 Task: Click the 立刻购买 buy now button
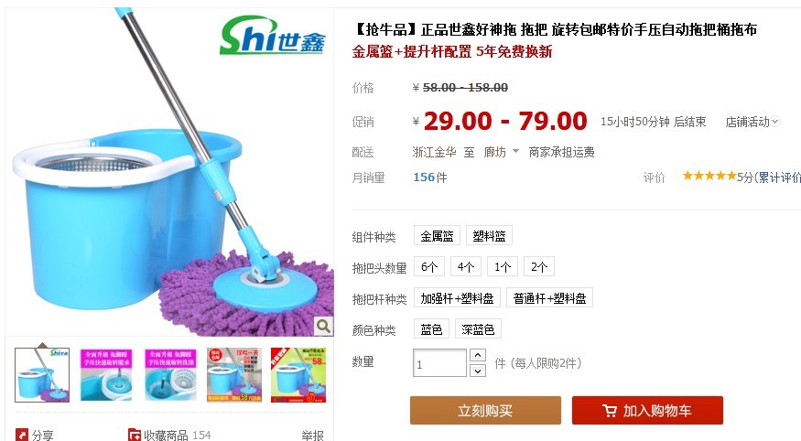point(485,411)
